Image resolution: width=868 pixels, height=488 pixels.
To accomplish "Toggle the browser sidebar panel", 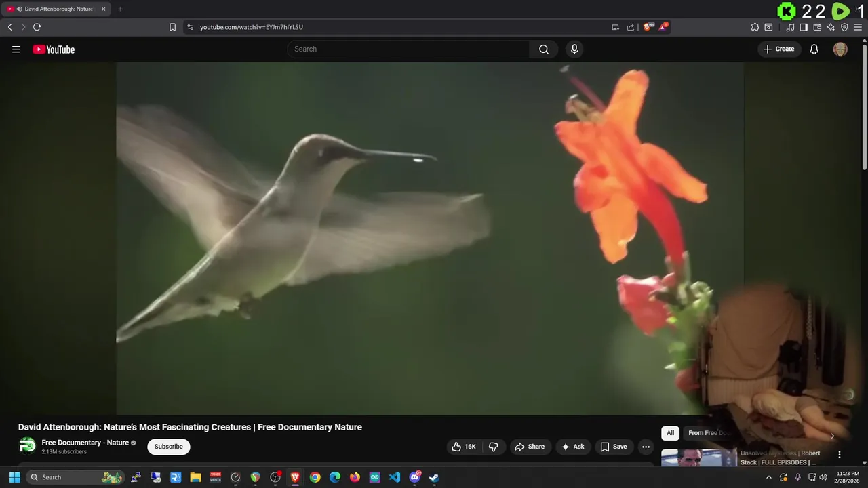I will (x=804, y=27).
